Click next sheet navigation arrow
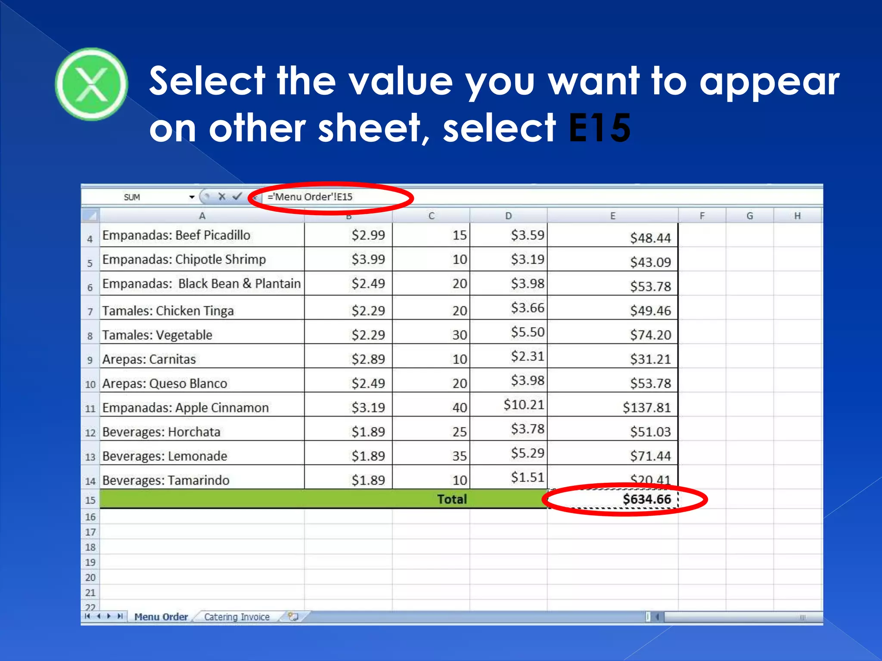882x661 pixels. (x=109, y=616)
